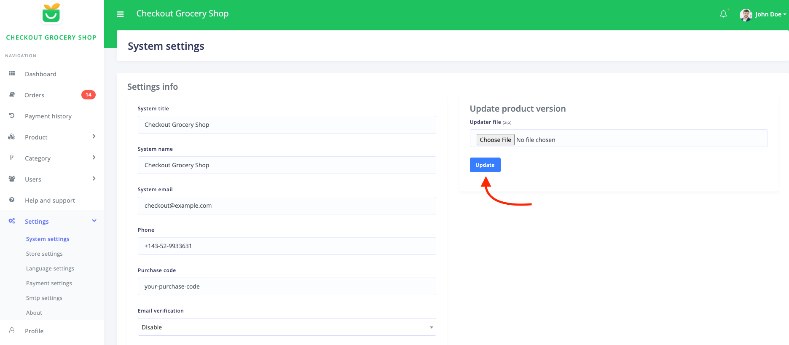The width and height of the screenshot is (789, 345).
Task: Focus the Purchase code field
Action: (x=287, y=286)
